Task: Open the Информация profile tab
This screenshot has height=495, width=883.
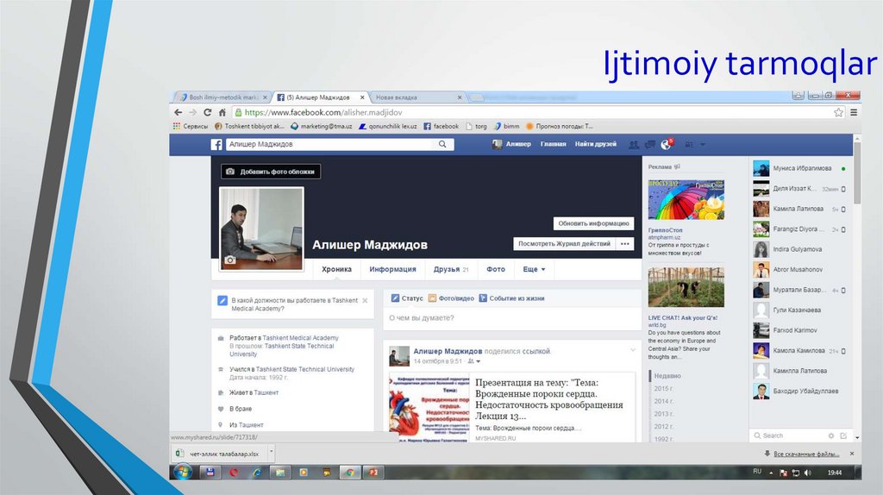Action: [392, 269]
